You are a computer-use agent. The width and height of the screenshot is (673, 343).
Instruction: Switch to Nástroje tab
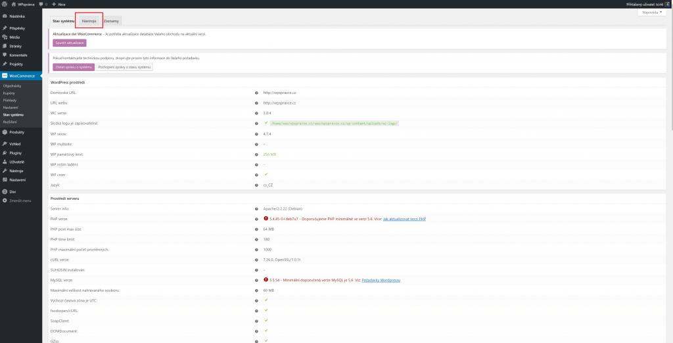(x=89, y=20)
